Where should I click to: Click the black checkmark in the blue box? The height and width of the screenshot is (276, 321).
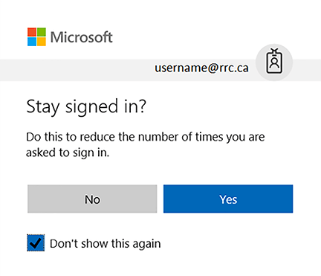[36, 243]
